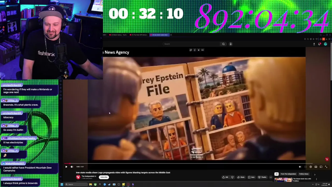Mute the video with speaker icon
The image size is (332, 187).
72,167
